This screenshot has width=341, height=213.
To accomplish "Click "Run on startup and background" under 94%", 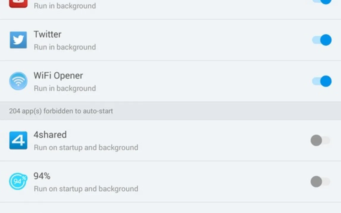I will (x=86, y=189).
